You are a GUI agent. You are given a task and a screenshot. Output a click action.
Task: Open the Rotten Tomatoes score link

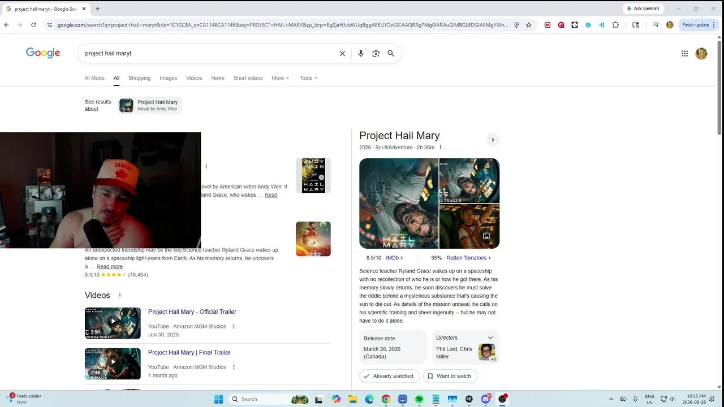click(x=469, y=258)
